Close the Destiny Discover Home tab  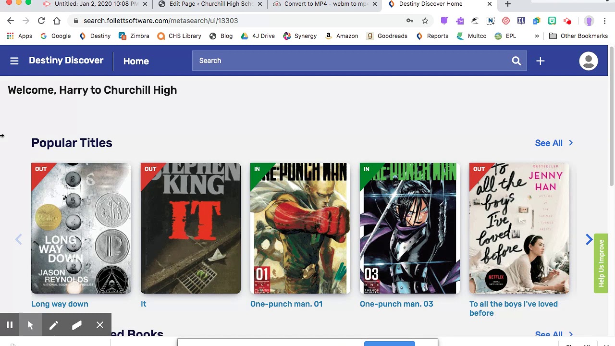click(x=490, y=4)
